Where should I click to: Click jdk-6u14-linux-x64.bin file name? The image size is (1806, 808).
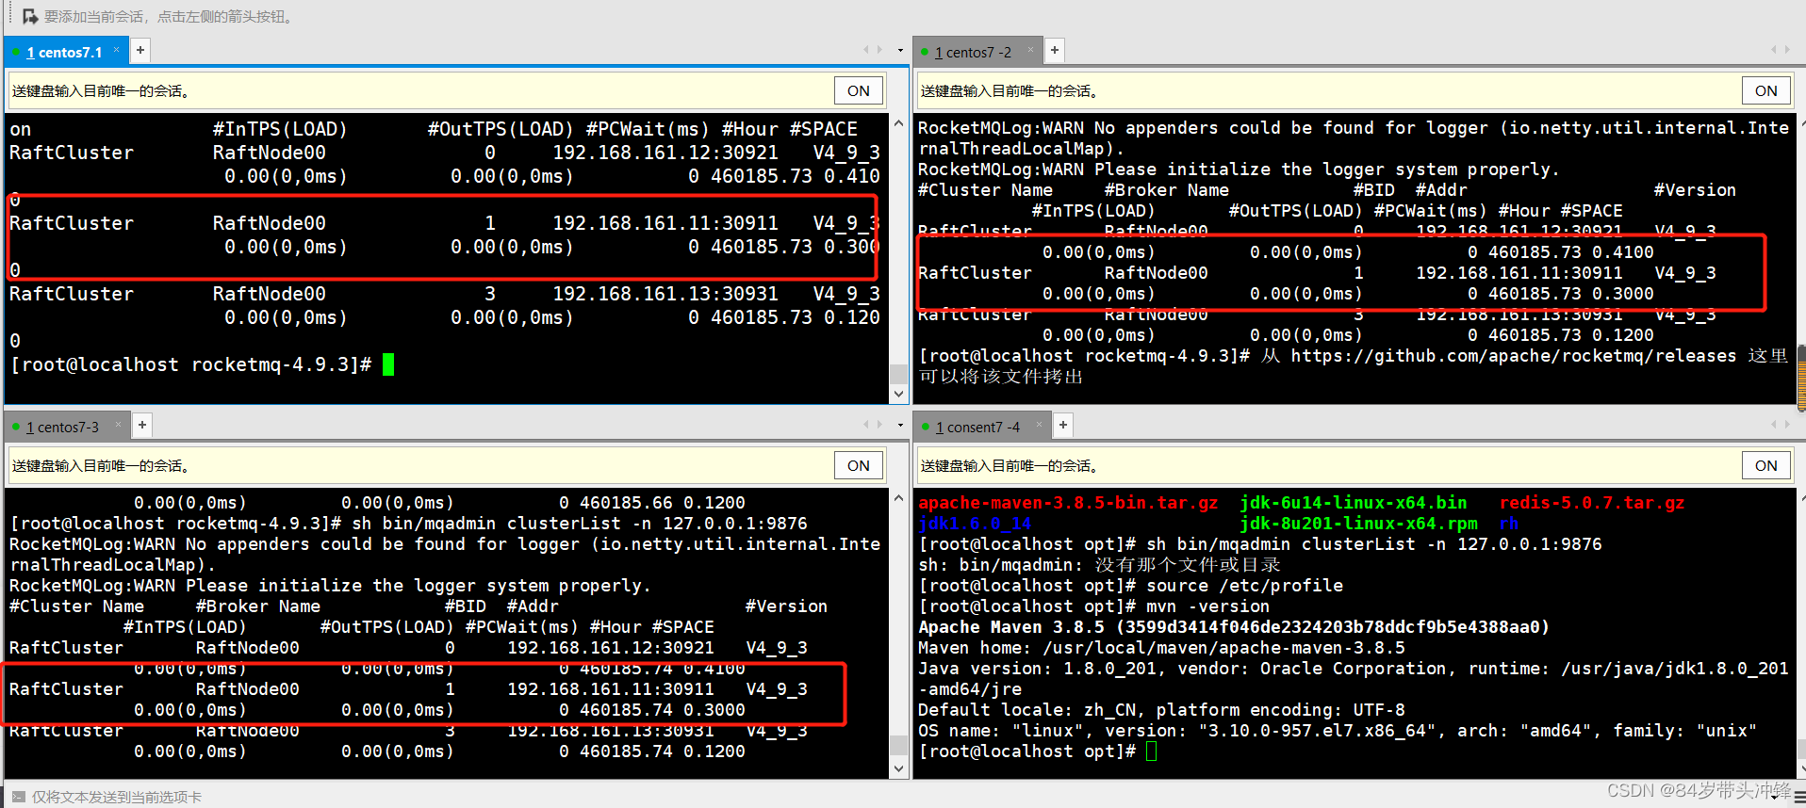(1353, 503)
